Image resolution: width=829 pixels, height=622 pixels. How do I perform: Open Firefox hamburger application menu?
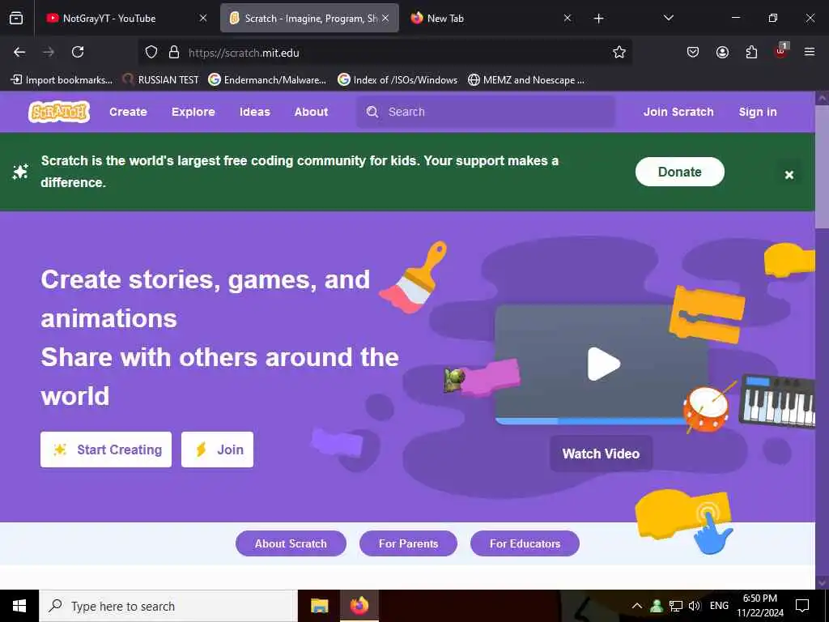tap(810, 52)
